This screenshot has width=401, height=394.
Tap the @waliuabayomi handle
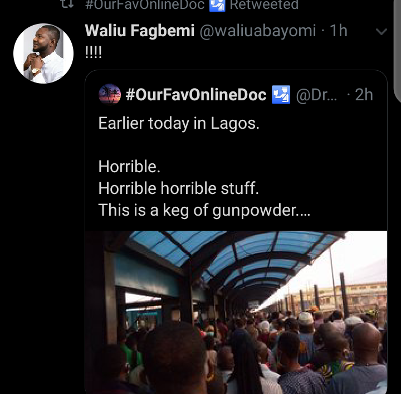(x=258, y=31)
